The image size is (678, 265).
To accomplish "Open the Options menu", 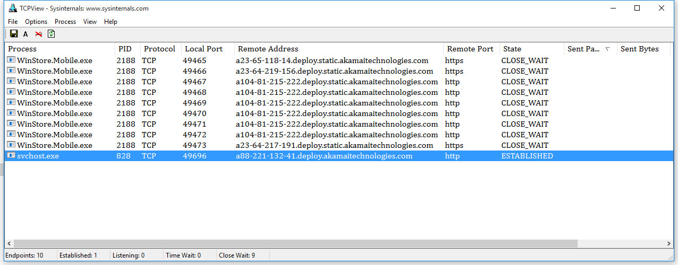I will coord(36,22).
